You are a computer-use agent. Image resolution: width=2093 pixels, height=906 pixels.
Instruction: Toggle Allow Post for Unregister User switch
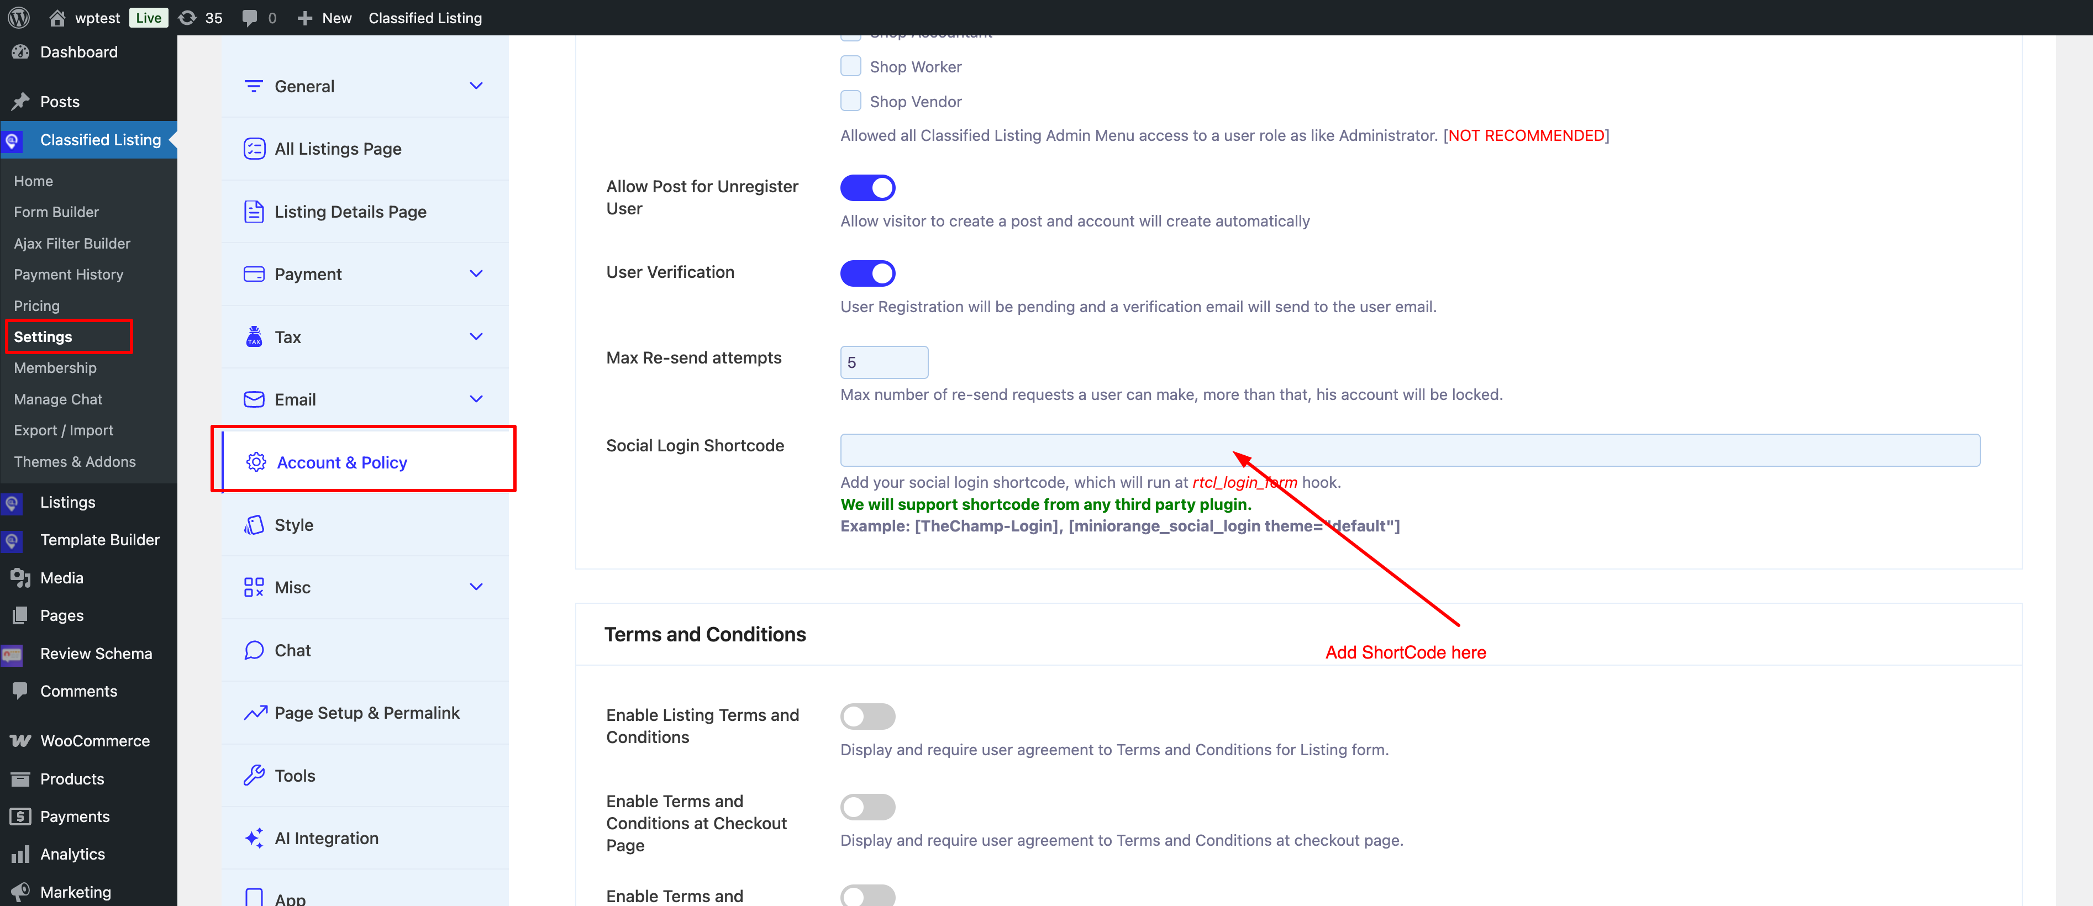click(867, 188)
